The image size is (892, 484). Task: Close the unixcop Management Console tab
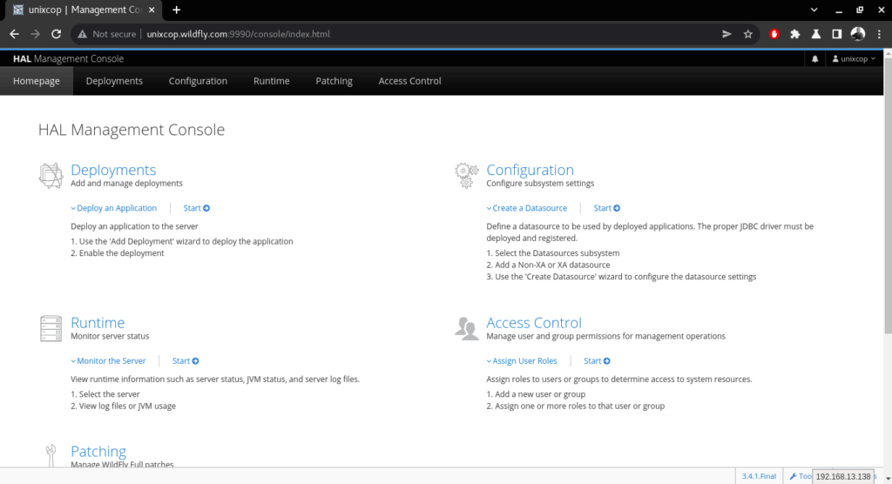coord(152,10)
